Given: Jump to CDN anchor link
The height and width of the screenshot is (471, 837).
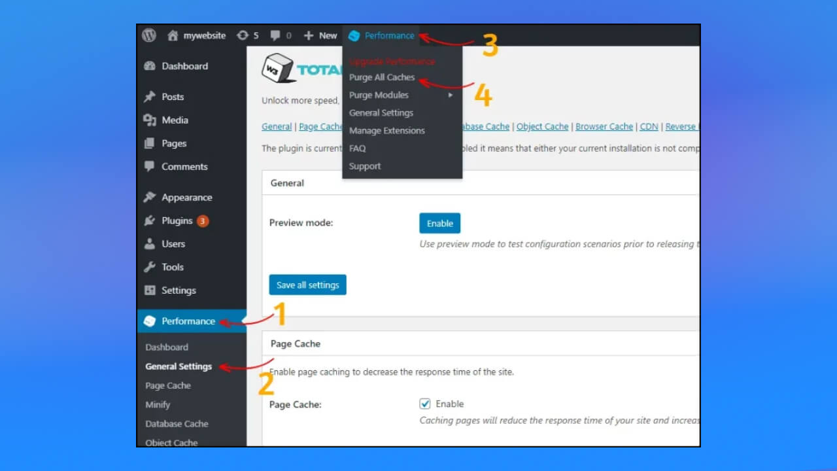Looking at the screenshot, I should [x=649, y=127].
